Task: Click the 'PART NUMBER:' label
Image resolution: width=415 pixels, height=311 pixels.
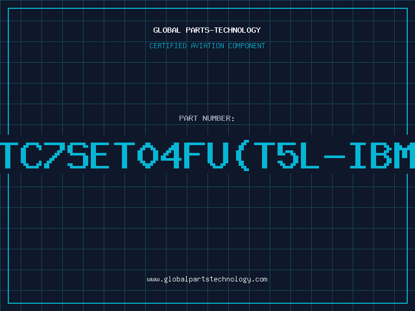Action: click(x=207, y=118)
